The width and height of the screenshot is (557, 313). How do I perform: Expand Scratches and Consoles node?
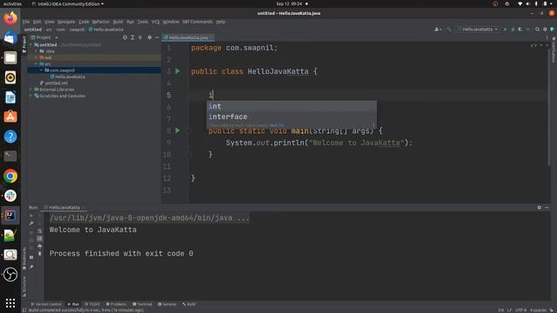tap(31, 96)
